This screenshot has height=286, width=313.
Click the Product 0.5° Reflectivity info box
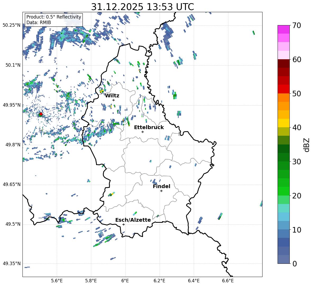point(54,20)
